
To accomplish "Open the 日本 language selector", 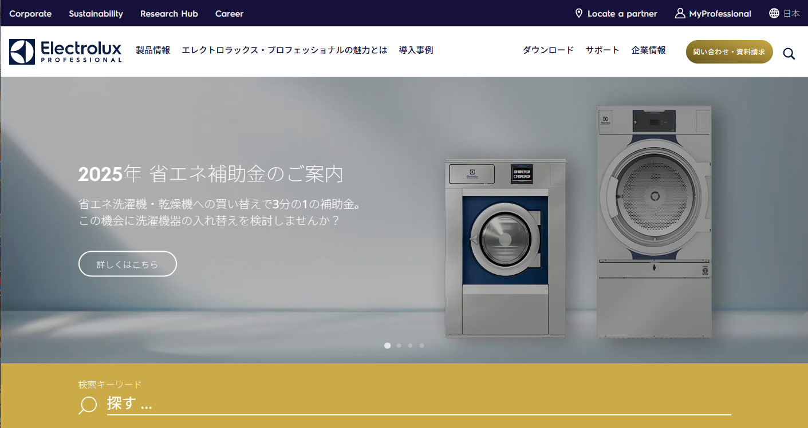I will [x=791, y=13].
